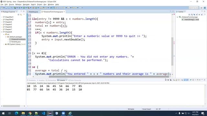Toggle Show Console on standard output change
The width and height of the screenshot is (207, 116).
(185, 80)
